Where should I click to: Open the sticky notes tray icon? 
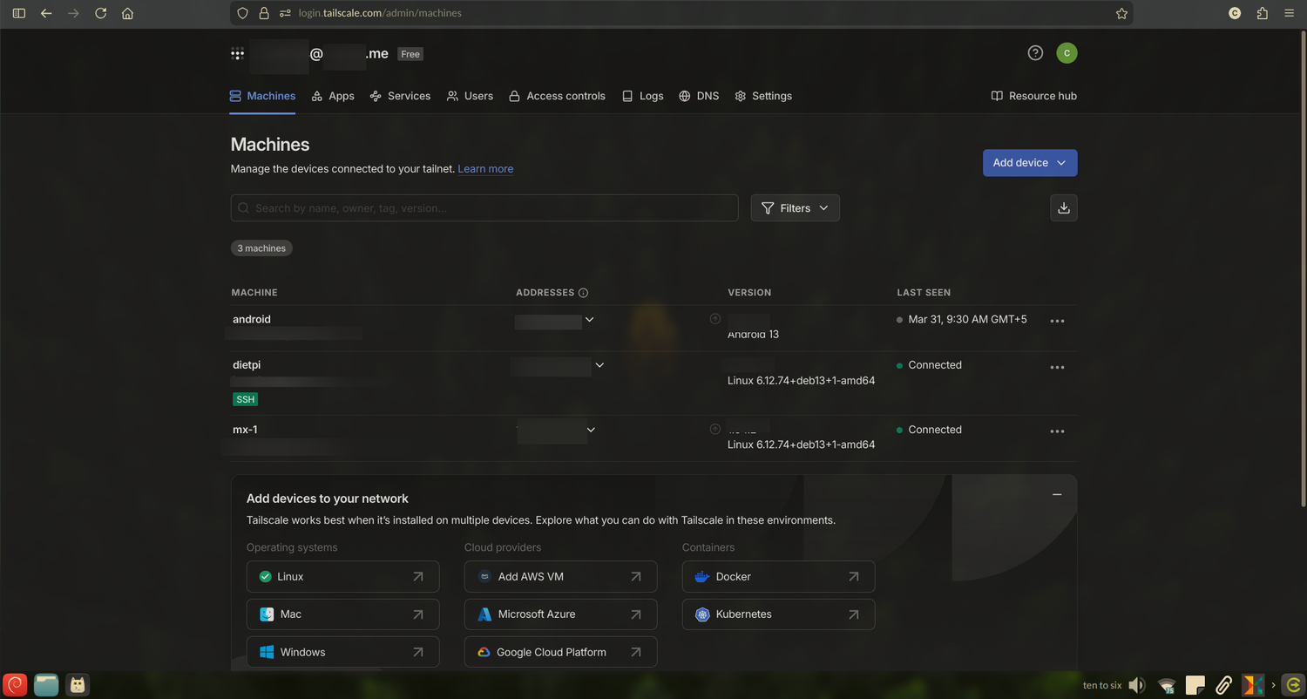(1195, 685)
